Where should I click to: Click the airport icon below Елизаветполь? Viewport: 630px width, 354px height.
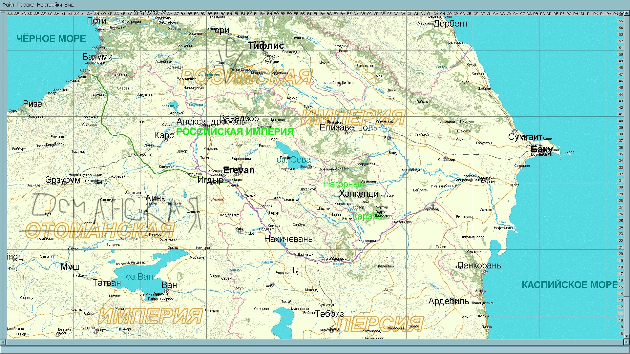coord(347,132)
